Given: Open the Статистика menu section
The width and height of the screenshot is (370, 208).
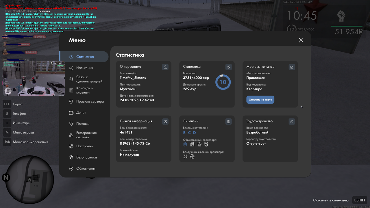Looking at the screenshot, I should point(84,57).
